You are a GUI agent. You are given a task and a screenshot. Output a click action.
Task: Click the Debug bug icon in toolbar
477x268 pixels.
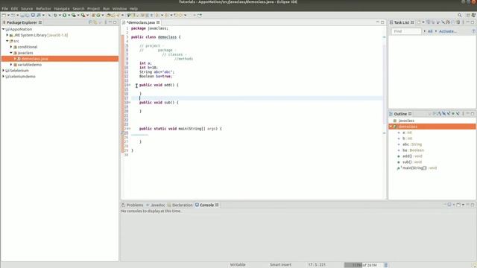55,15
